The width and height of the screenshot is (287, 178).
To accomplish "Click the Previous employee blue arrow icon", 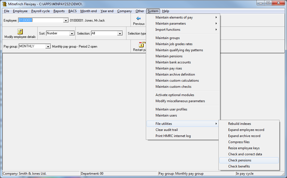I will pyautogui.click(x=139, y=19).
